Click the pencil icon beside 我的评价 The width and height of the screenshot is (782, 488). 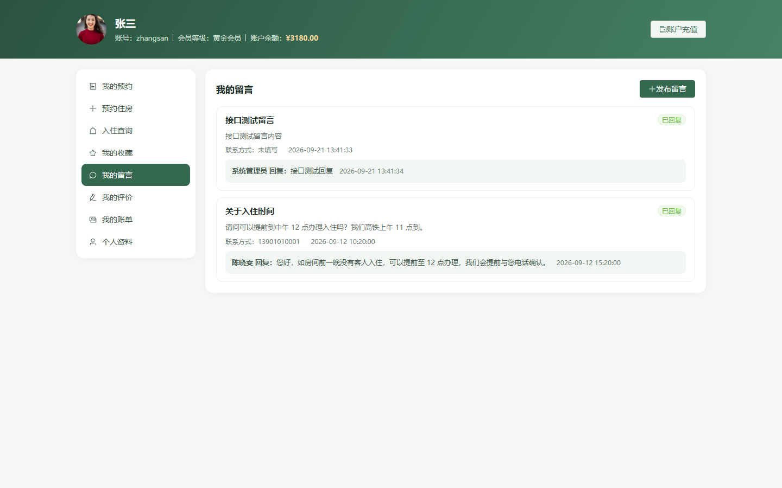(93, 197)
